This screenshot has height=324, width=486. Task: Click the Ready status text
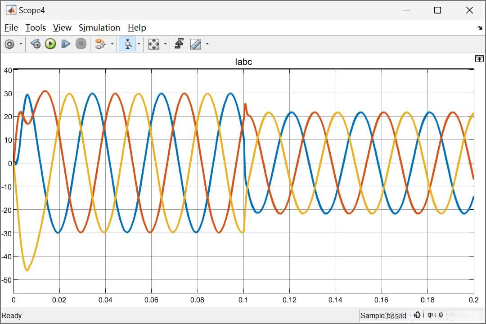(11, 315)
